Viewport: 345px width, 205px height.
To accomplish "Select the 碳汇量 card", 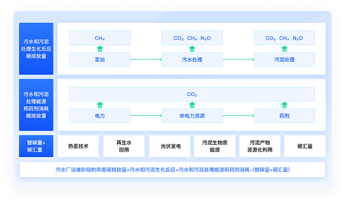I will point(305,146).
